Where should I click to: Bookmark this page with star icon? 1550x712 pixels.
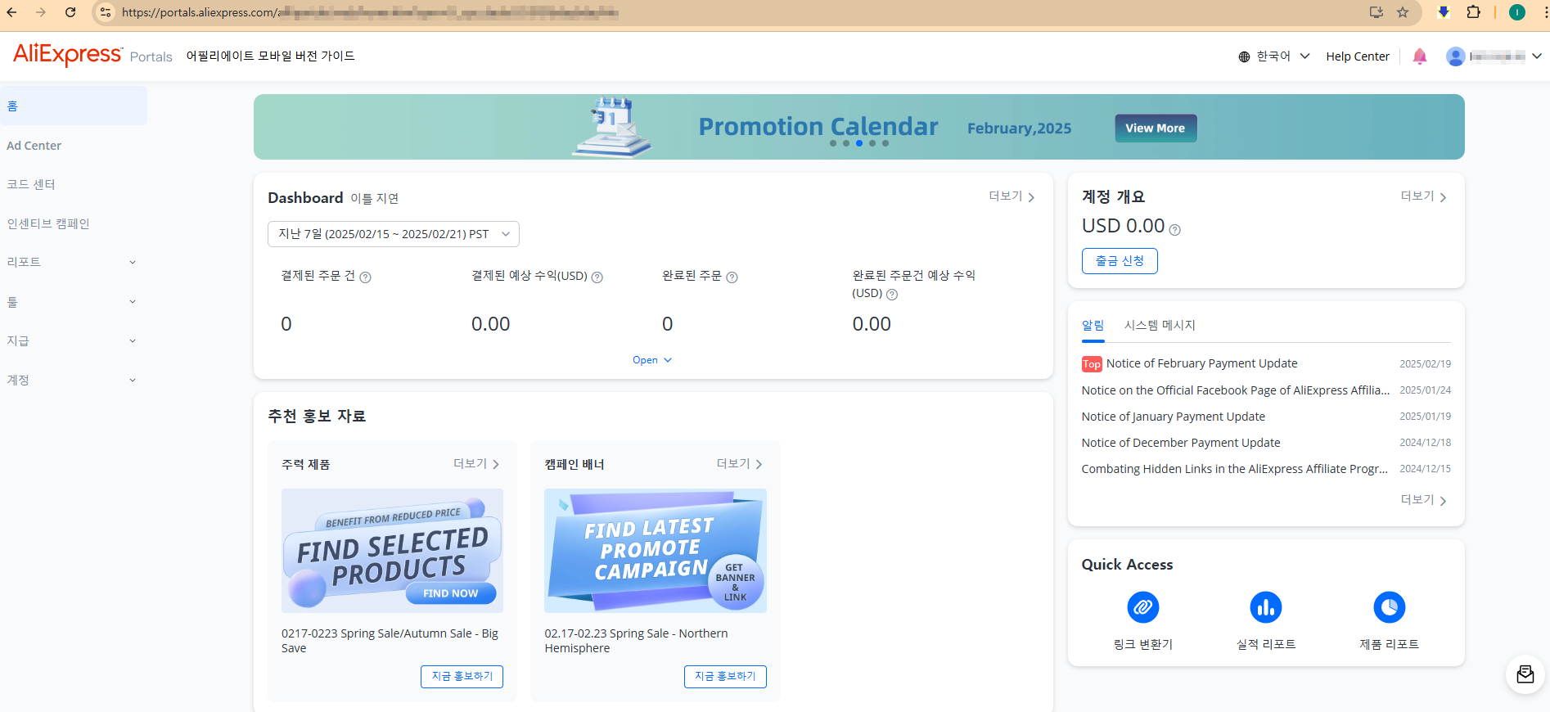[x=1403, y=12]
